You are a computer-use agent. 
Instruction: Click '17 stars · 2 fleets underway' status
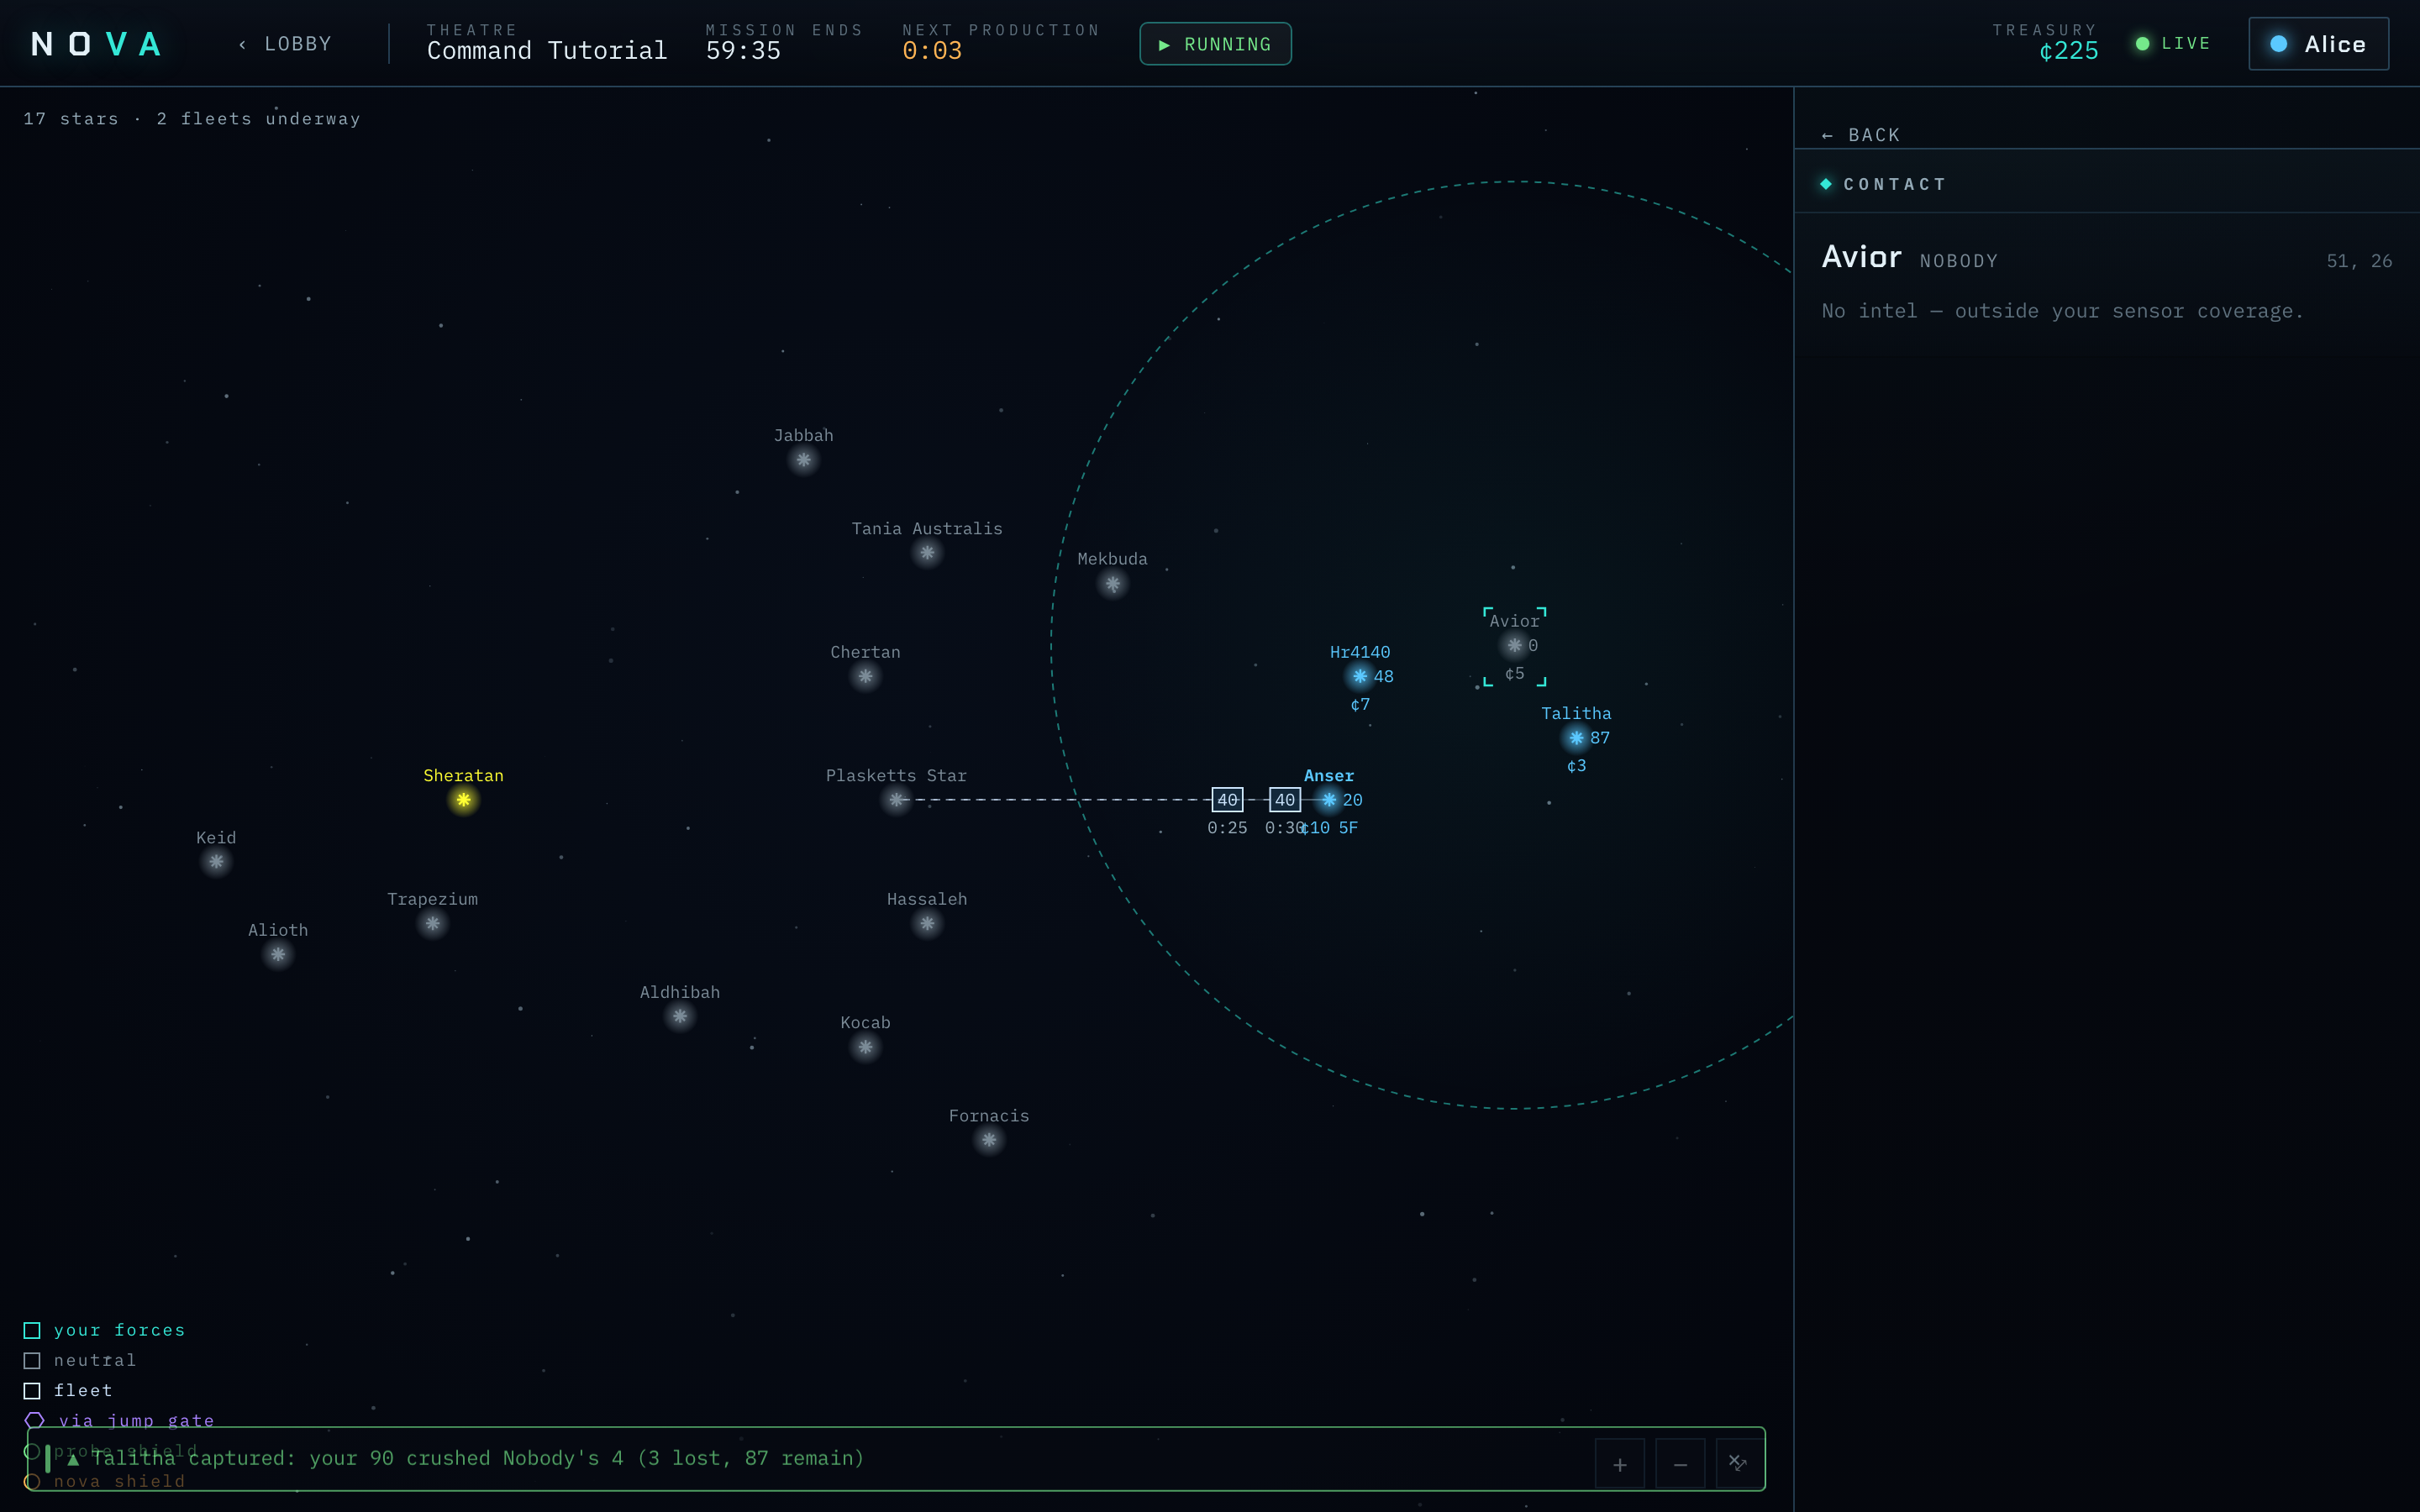tap(192, 118)
